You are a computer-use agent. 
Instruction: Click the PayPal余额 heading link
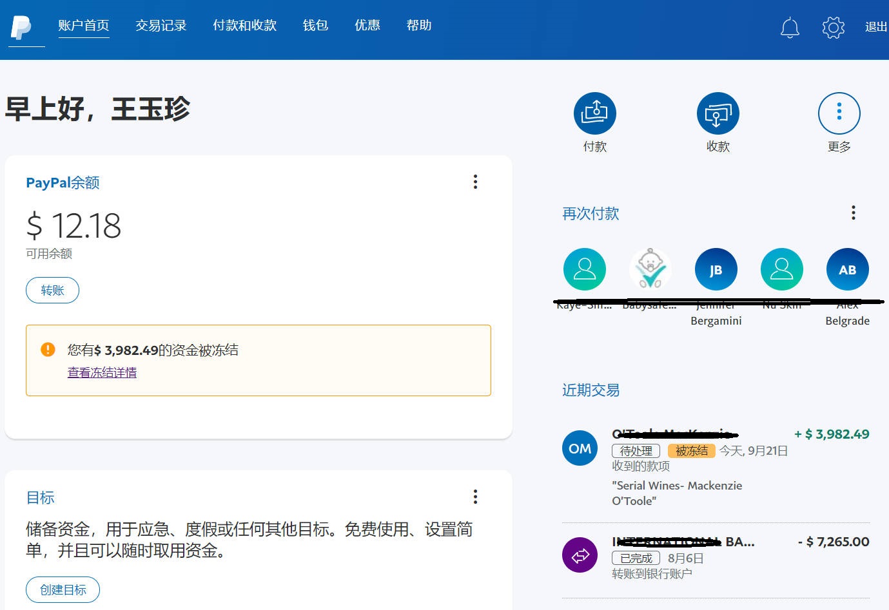[63, 182]
